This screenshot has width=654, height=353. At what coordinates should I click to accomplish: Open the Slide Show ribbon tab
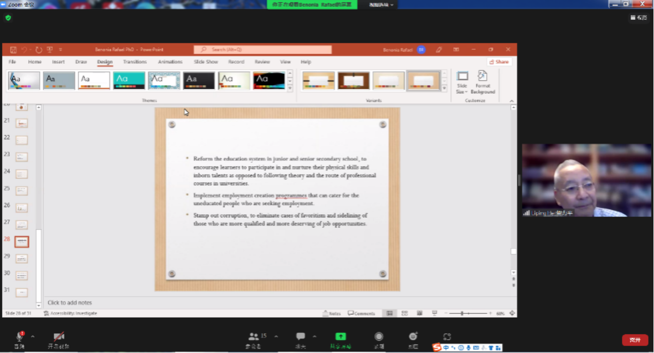point(206,62)
